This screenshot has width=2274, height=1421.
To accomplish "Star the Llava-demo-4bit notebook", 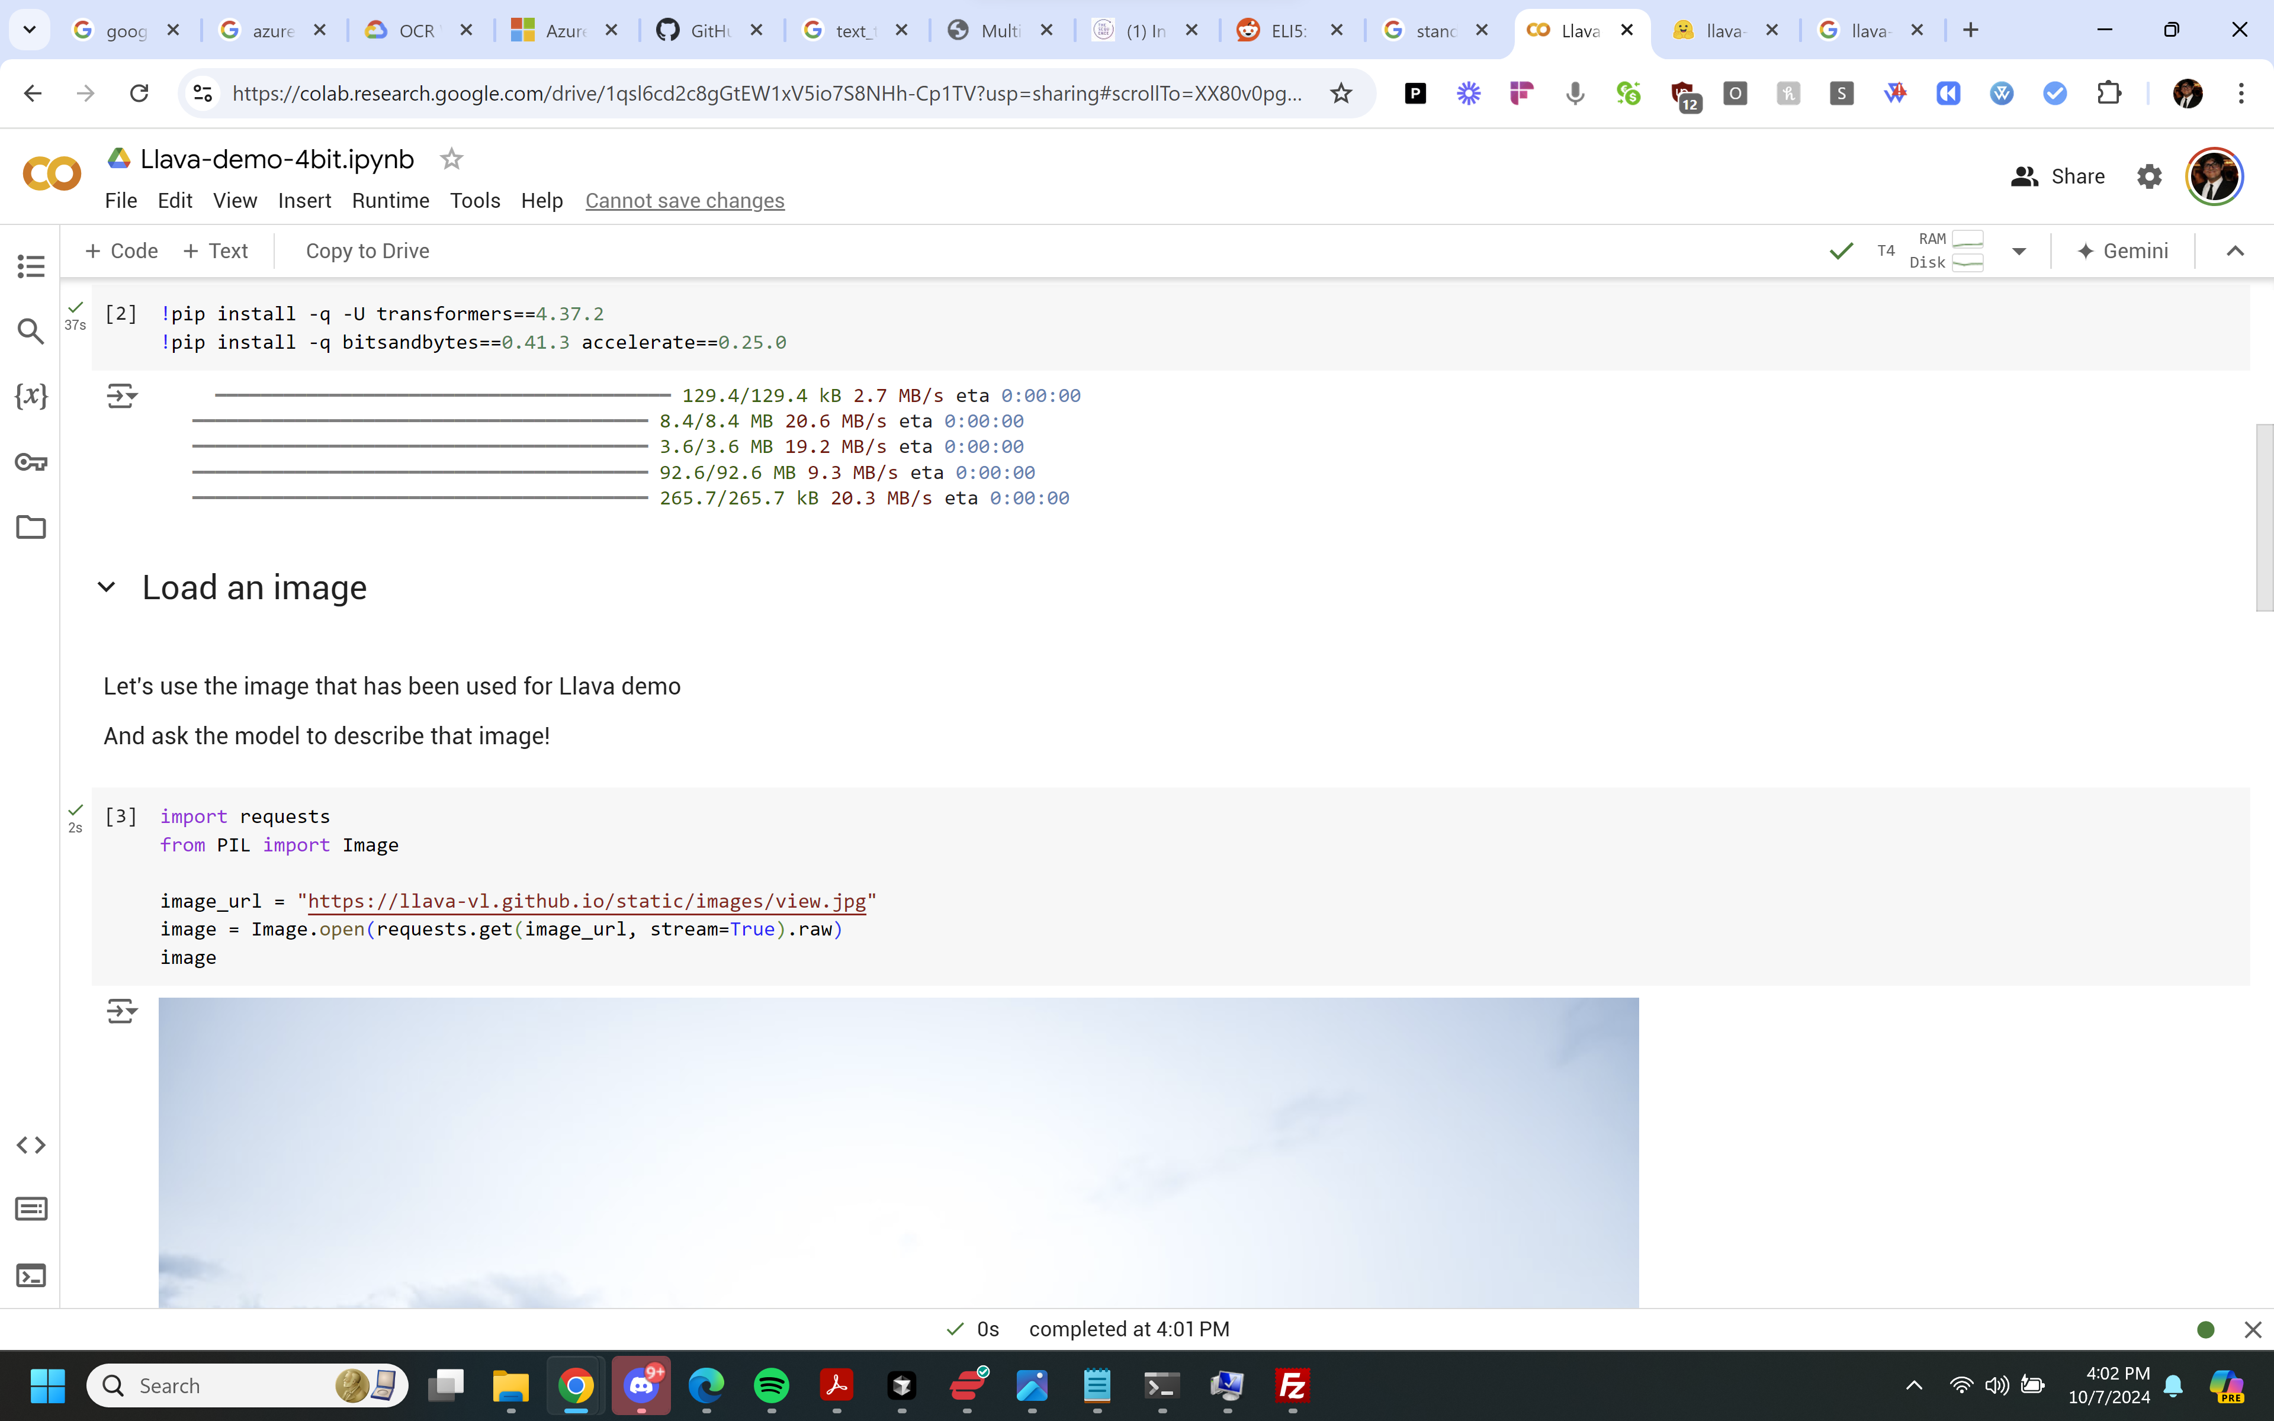I will click(x=452, y=159).
